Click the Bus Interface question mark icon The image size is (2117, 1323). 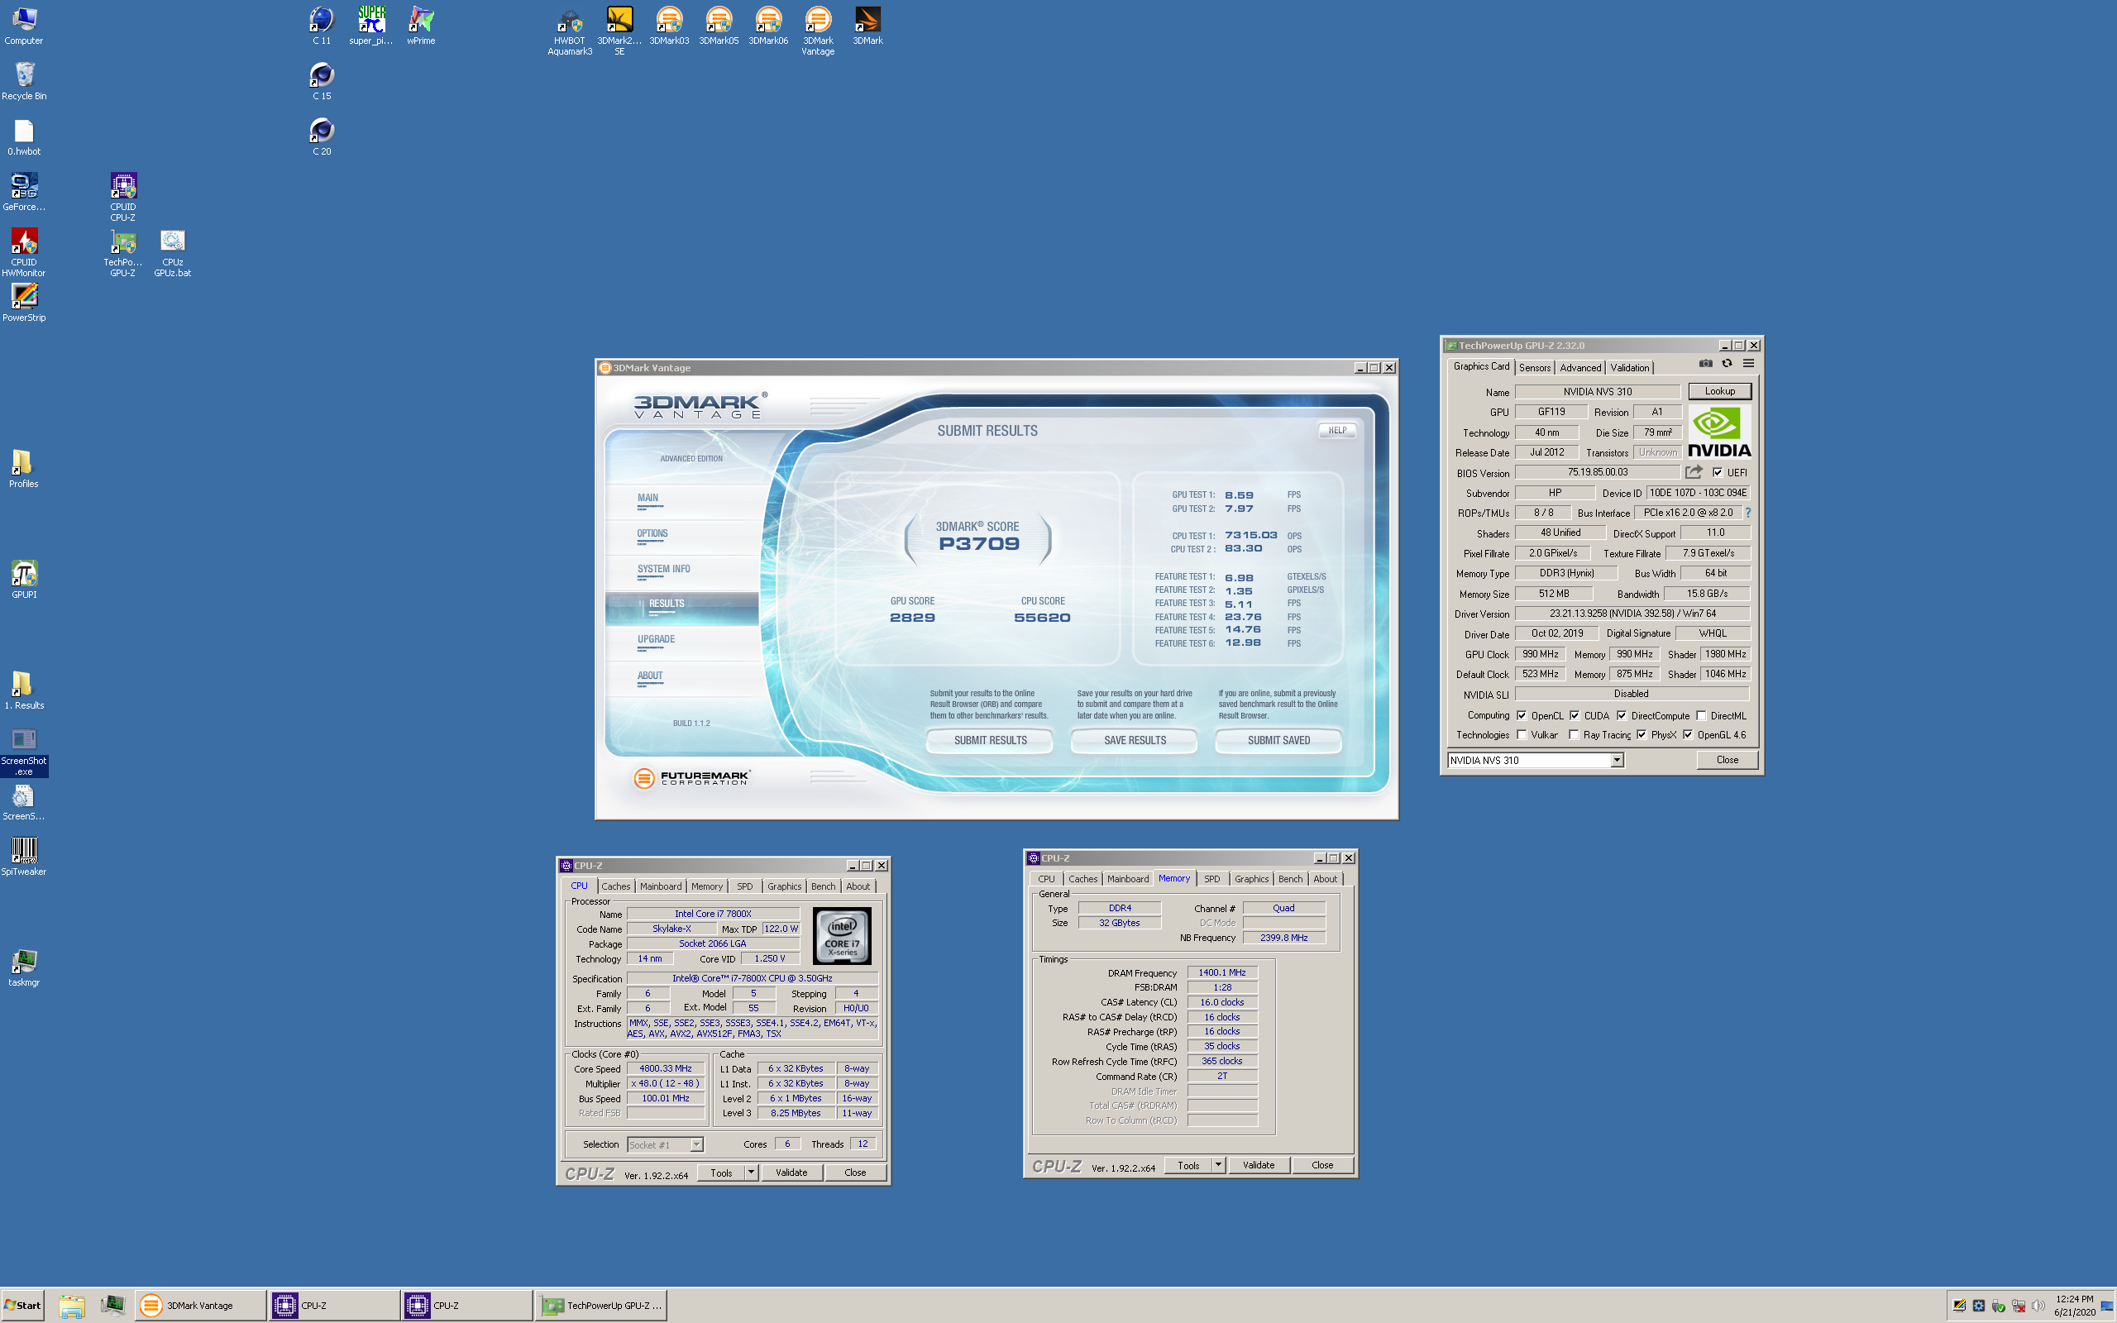(x=1748, y=513)
